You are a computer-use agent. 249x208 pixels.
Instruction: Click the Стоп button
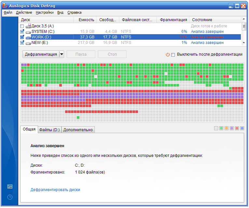112,54
